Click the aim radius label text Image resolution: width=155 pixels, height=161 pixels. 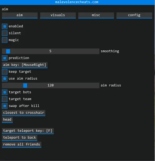click(x=111, y=85)
